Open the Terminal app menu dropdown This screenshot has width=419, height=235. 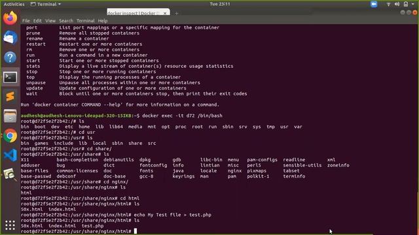(46, 4)
